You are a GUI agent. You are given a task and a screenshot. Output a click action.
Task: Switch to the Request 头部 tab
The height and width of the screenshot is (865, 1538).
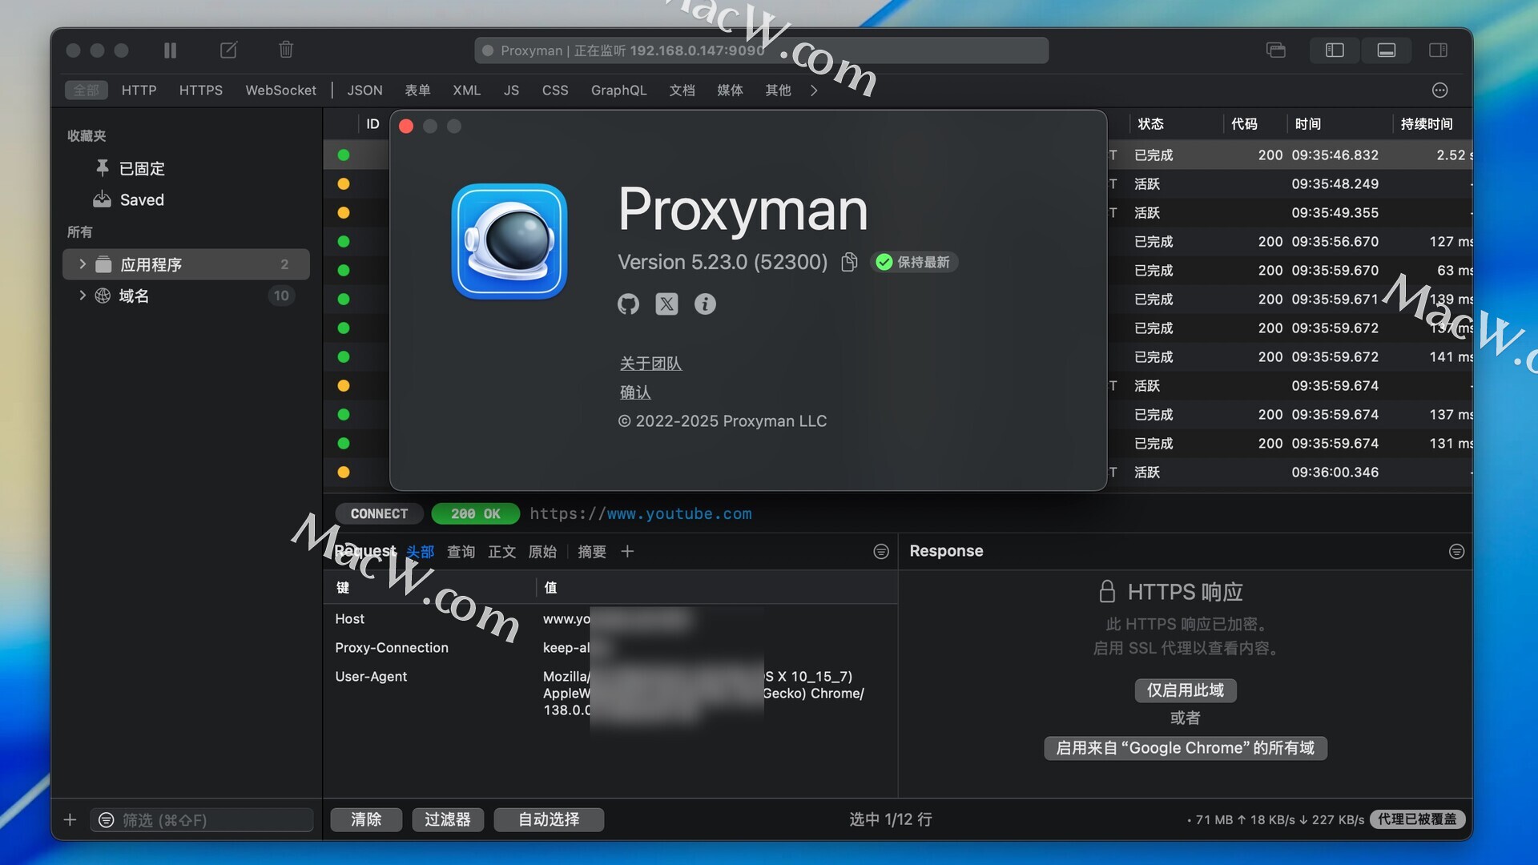(x=420, y=551)
